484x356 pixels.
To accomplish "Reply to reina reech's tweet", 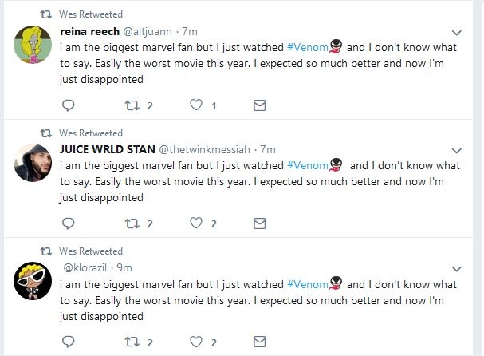I will pos(69,105).
